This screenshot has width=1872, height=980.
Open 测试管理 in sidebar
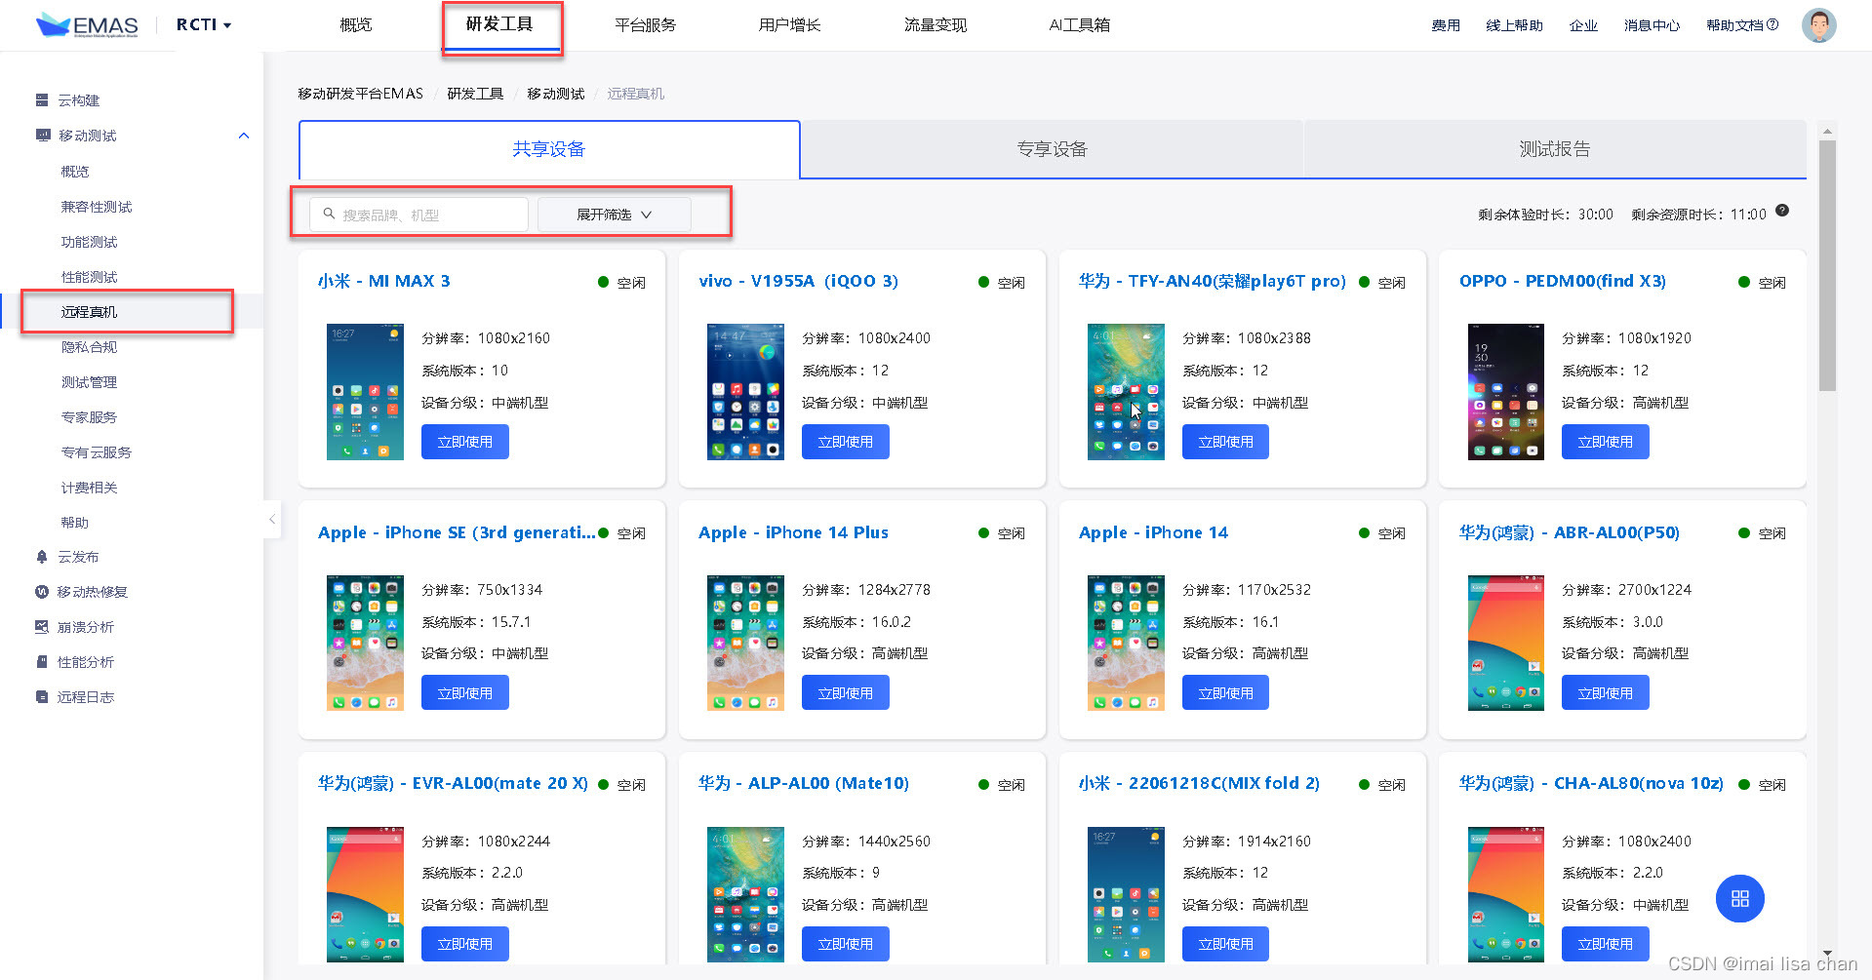tap(89, 382)
